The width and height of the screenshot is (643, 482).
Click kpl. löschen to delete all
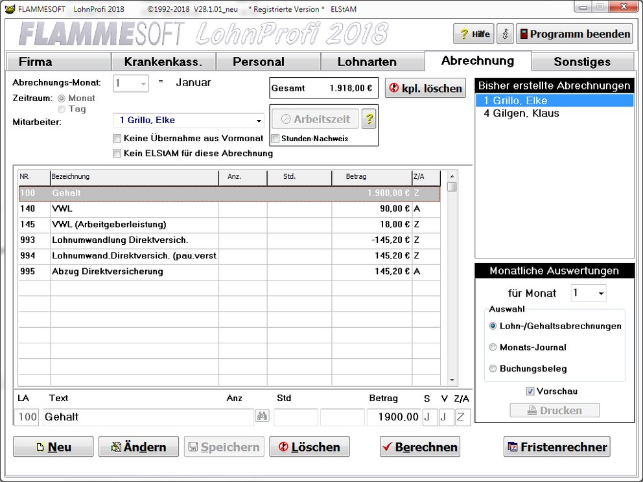425,88
